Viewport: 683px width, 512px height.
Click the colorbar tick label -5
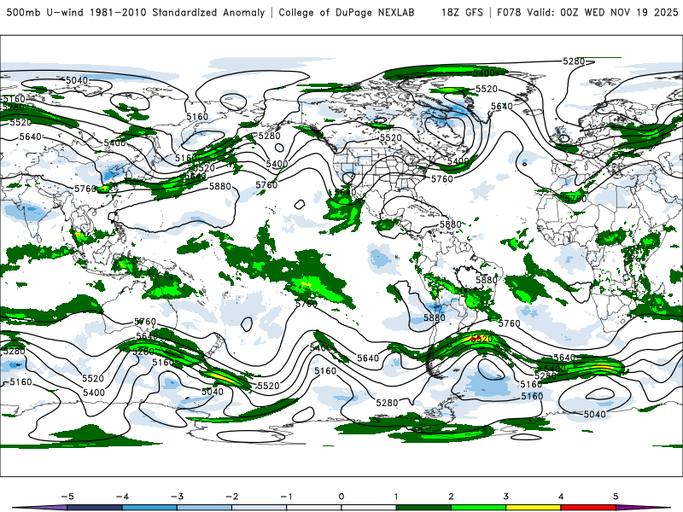pos(67,497)
